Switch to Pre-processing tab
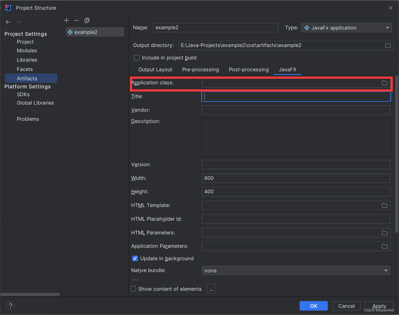This screenshot has width=399, height=315. 201,69
